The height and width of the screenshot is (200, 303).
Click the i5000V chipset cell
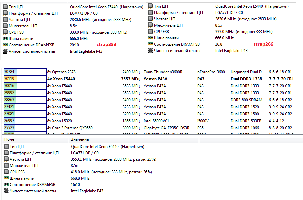(203, 121)
